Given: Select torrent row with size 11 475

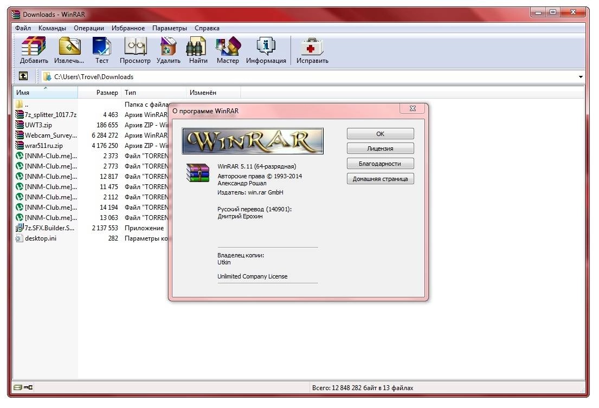Looking at the screenshot, I should (x=92, y=186).
